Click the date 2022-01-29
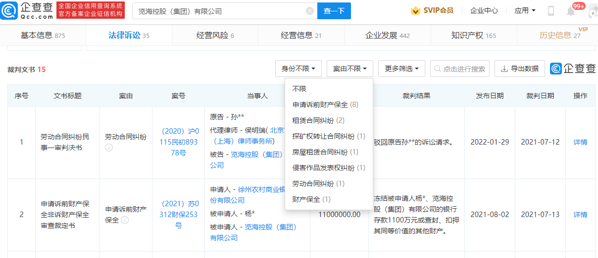The height and width of the screenshot is (258, 598). (x=490, y=142)
